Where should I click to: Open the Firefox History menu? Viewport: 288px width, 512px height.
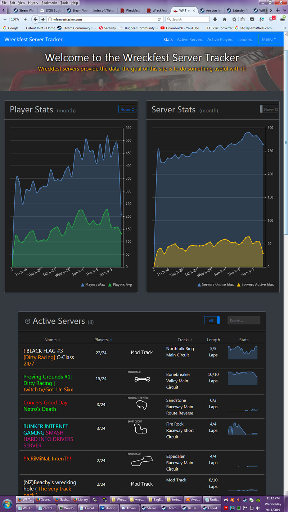33,3
